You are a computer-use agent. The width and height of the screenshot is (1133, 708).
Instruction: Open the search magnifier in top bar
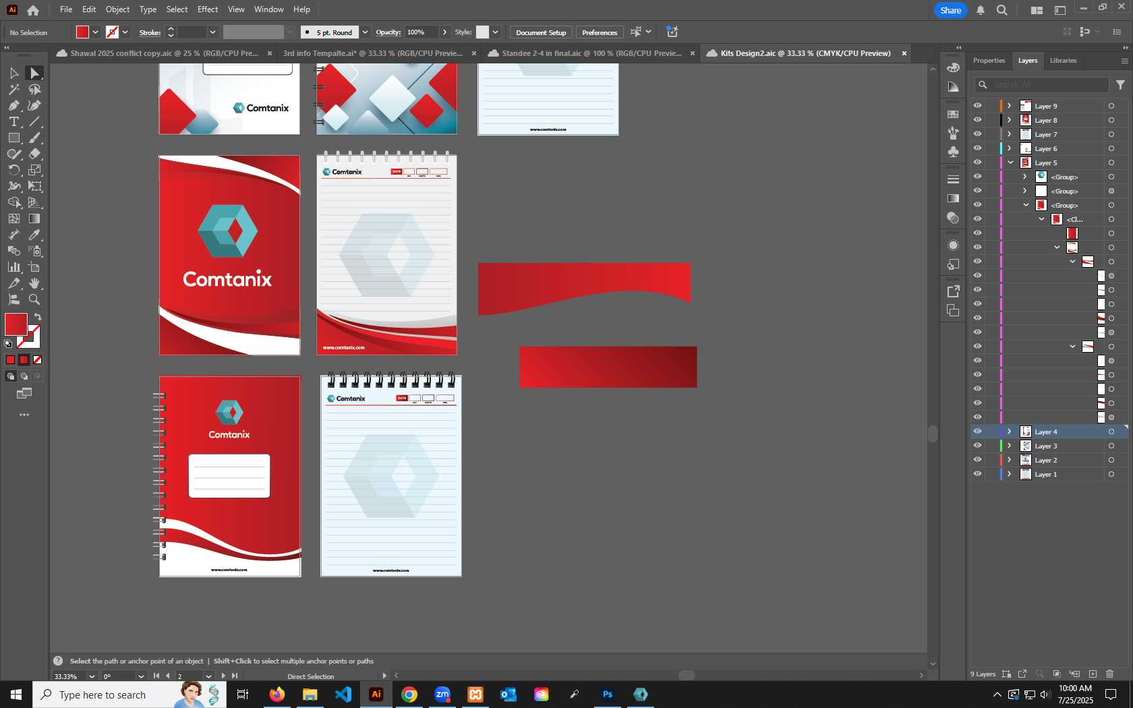pos(1002,10)
